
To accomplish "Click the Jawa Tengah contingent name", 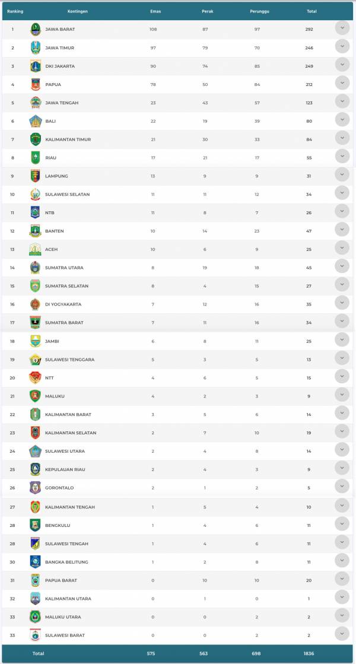I will point(62,103).
